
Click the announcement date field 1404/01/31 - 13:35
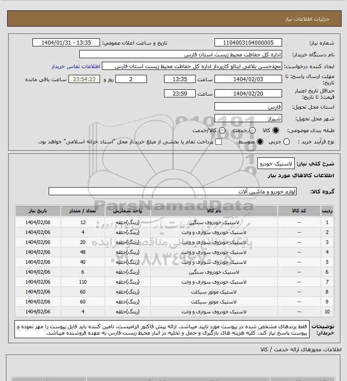click(x=66, y=42)
